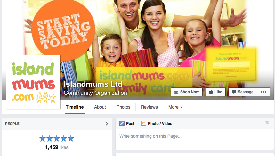Image resolution: width=275 pixels, height=156 pixels.
Task: Click the shopping cart icon on Shop Now
Action: pyautogui.click(x=176, y=92)
